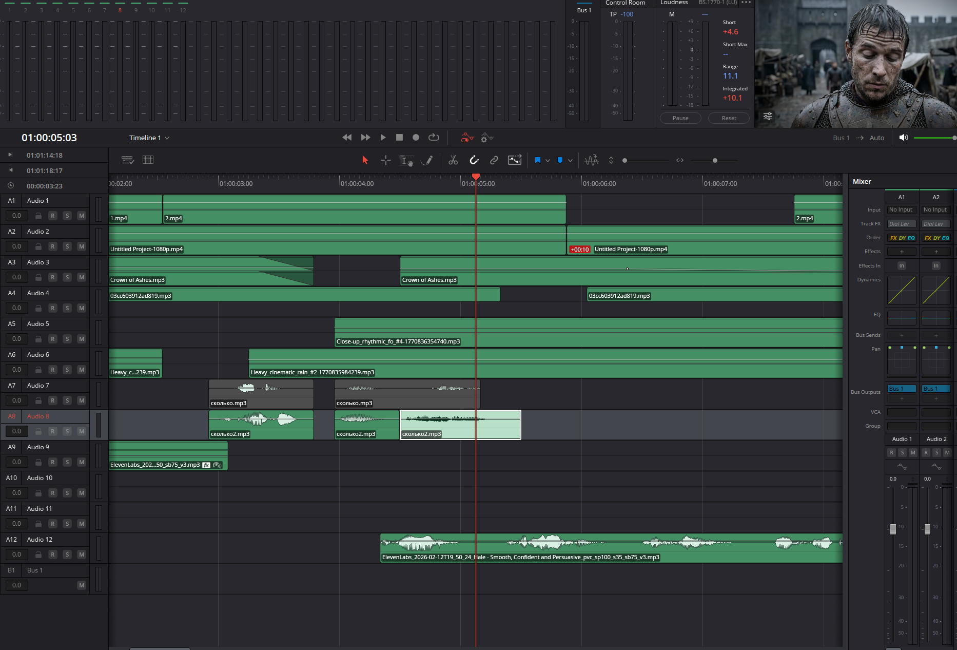Pause the loudness meter
The height and width of the screenshot is (650, 957).
click(x=680, y=118)
